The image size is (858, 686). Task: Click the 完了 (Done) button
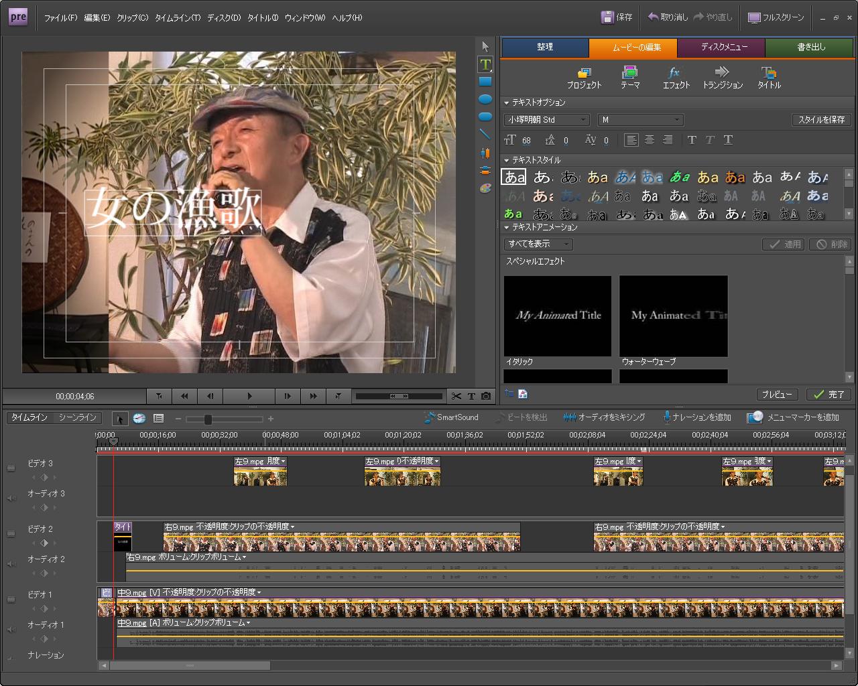(829, 395)
